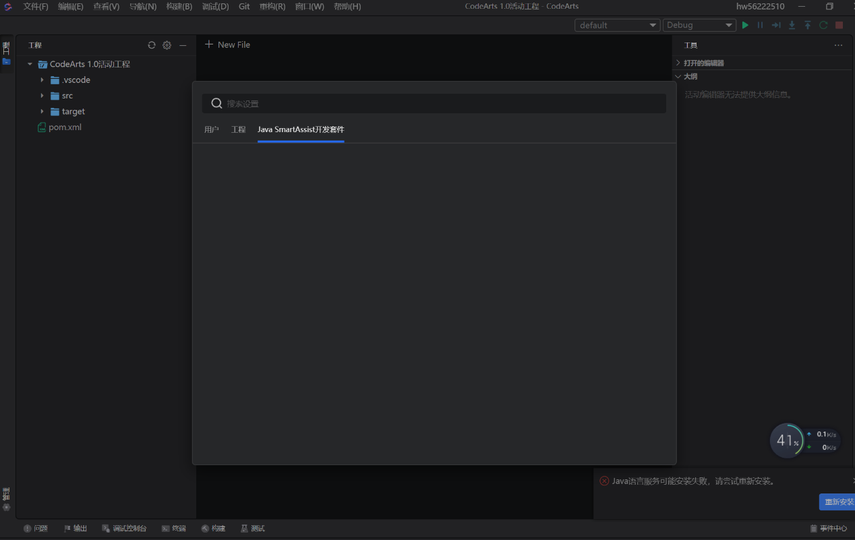Restart debugging with the circular arrow icon
855x540 pixels.
pyautogui.click(x=823, y=25)
